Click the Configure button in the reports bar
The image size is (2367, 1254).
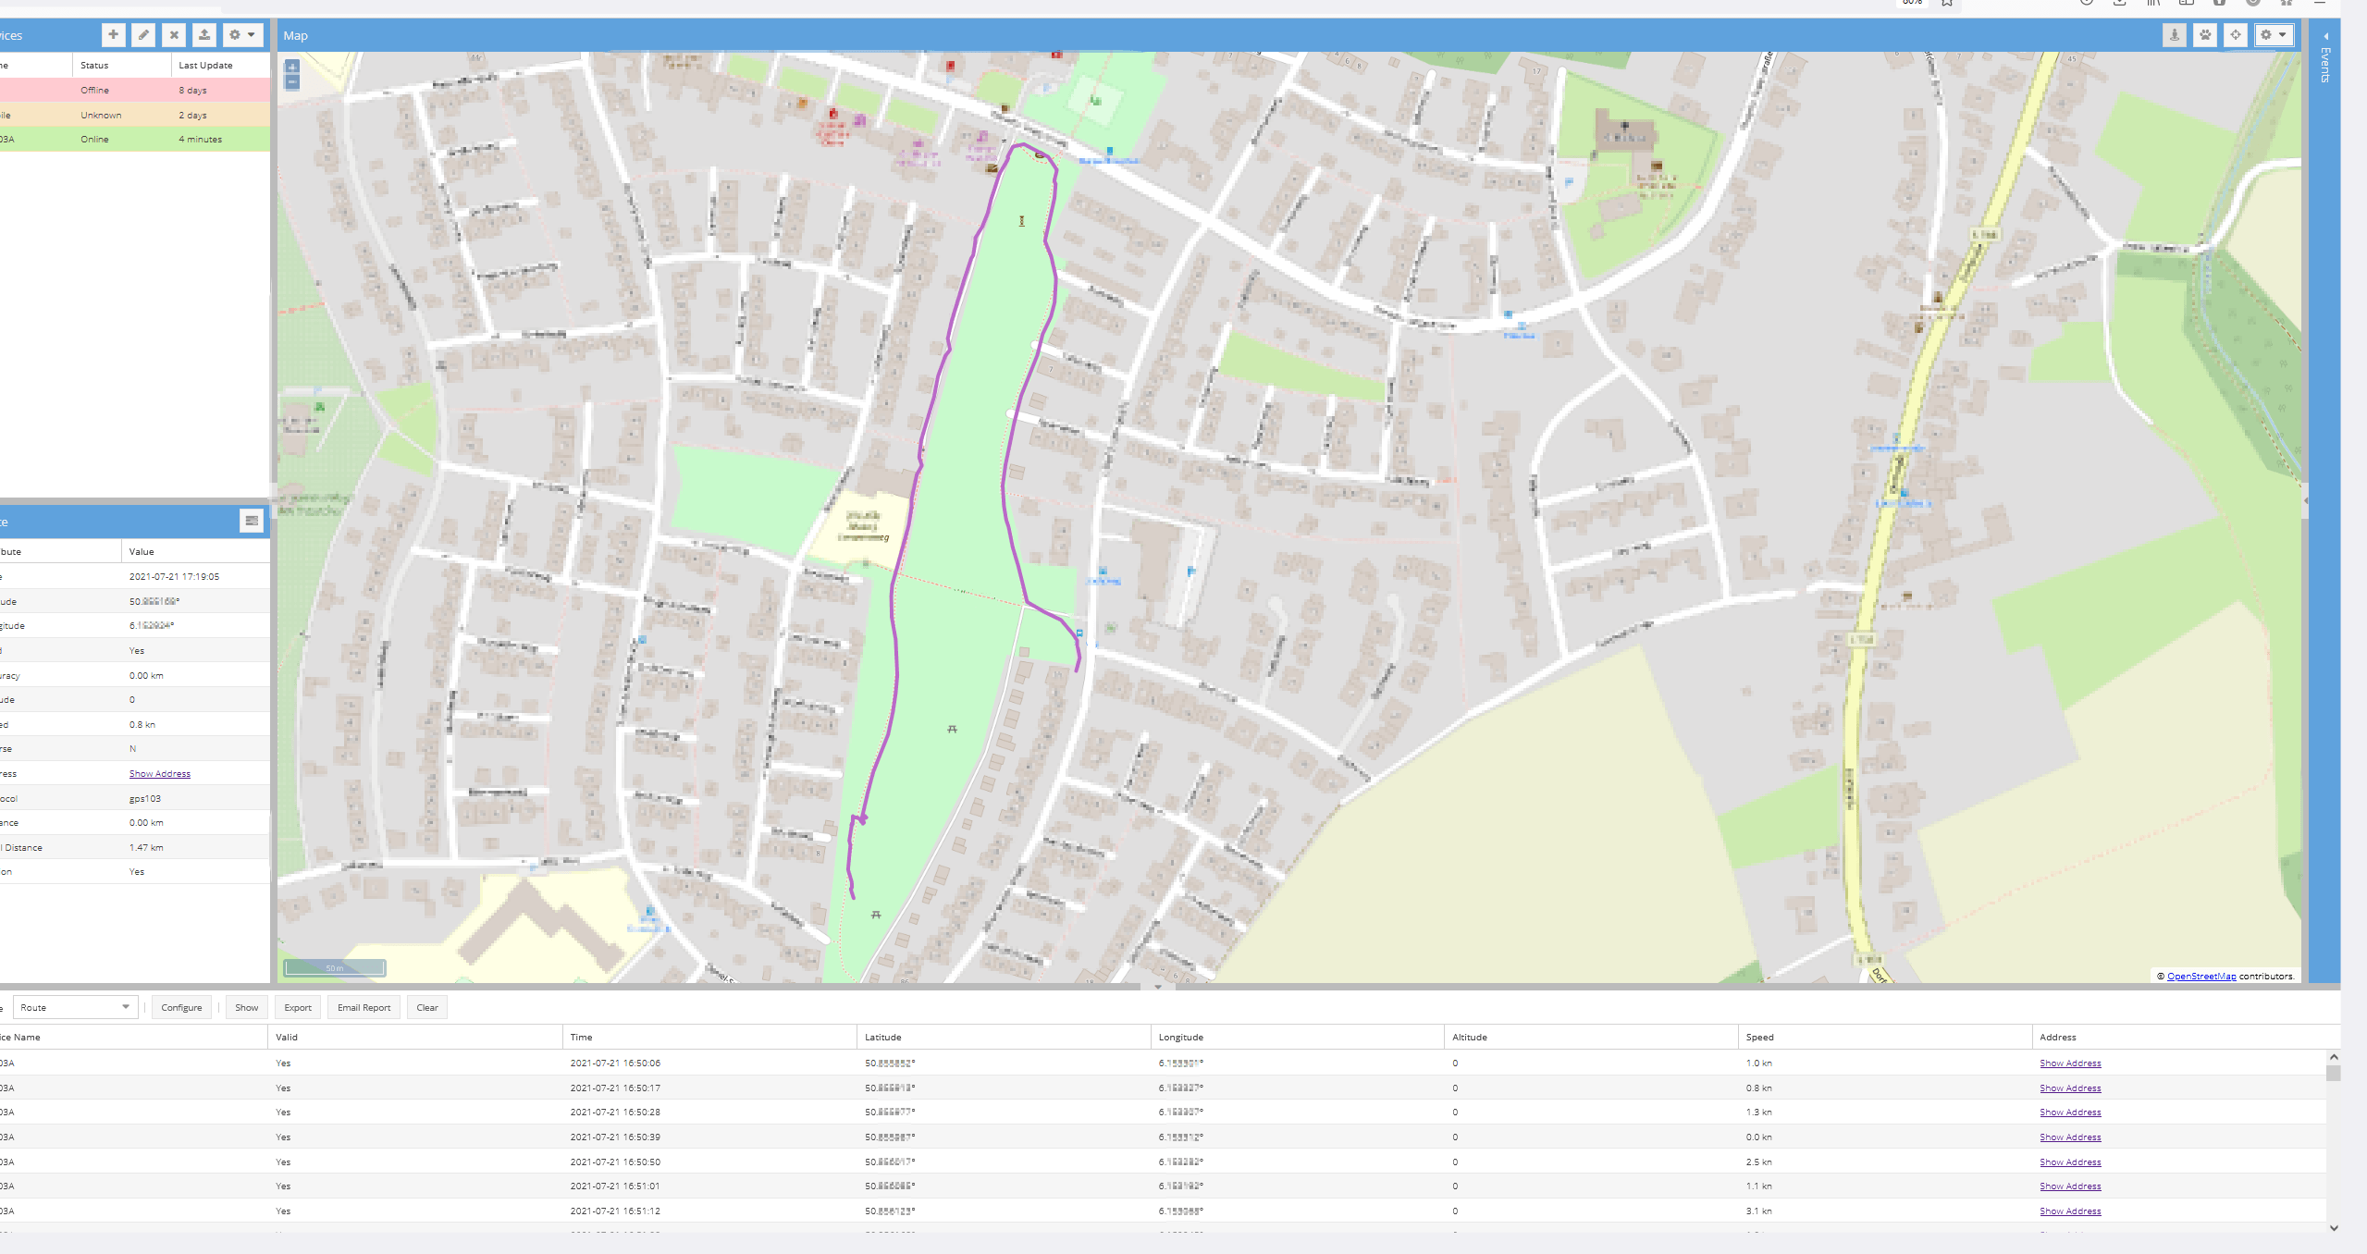click(181, 1007)
